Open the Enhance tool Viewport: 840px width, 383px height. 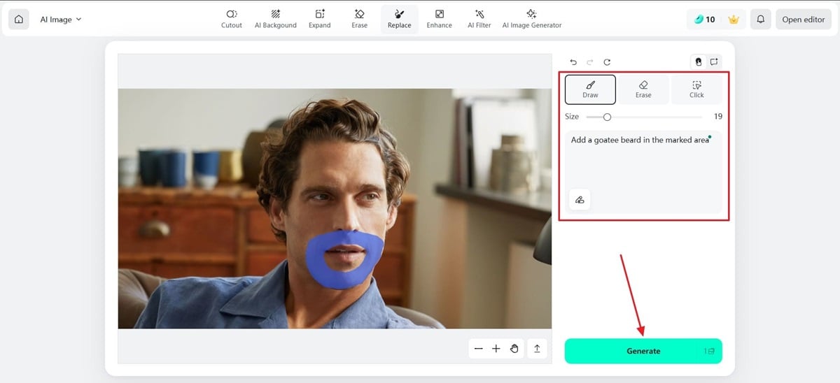(x=440, y=20)
